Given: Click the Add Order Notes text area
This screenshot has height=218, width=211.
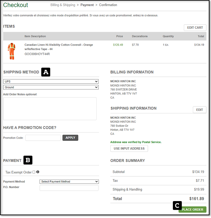Looking at the screenshot, I should (x=50, y=109).
